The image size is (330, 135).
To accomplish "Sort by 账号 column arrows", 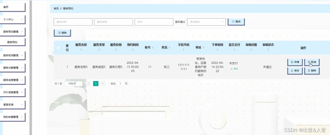I will pyautogui.click(x=153, y=48).
